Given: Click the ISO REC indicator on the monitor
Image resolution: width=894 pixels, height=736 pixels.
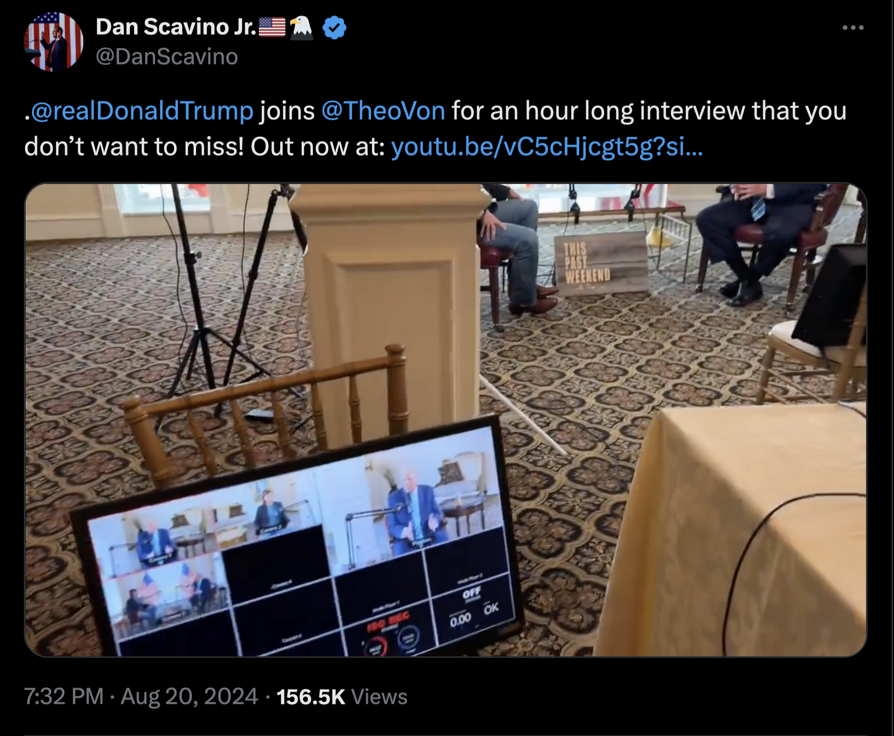Looking at the screenshot, I should 388,621.
